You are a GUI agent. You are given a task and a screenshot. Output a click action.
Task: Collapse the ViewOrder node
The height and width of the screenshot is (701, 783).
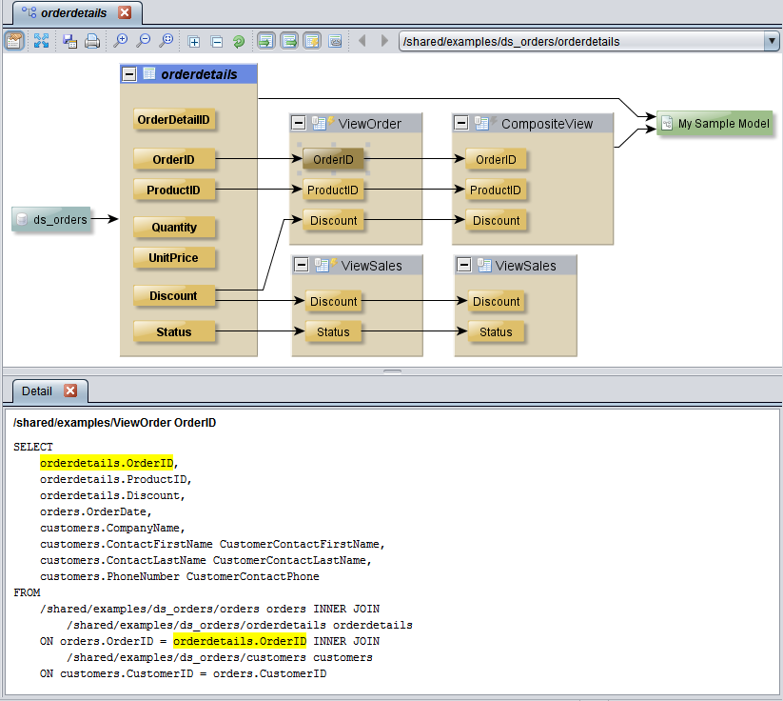coord(298,123)
